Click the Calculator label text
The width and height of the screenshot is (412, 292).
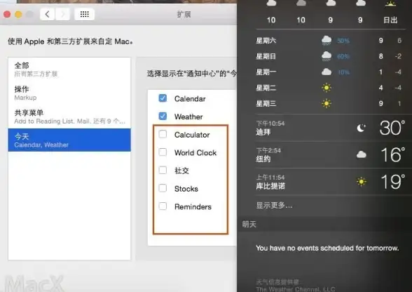(192, 135)
